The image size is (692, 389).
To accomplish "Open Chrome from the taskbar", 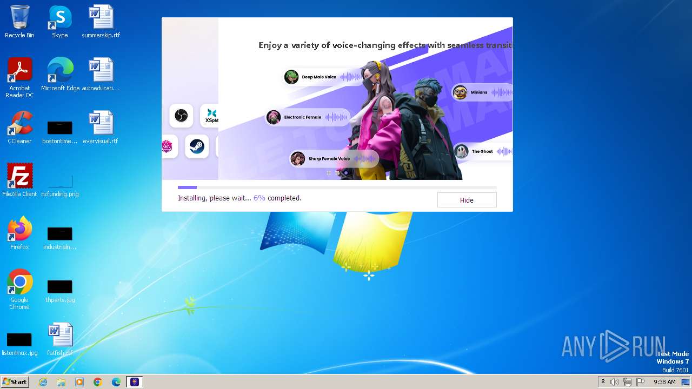I will 98,382.
